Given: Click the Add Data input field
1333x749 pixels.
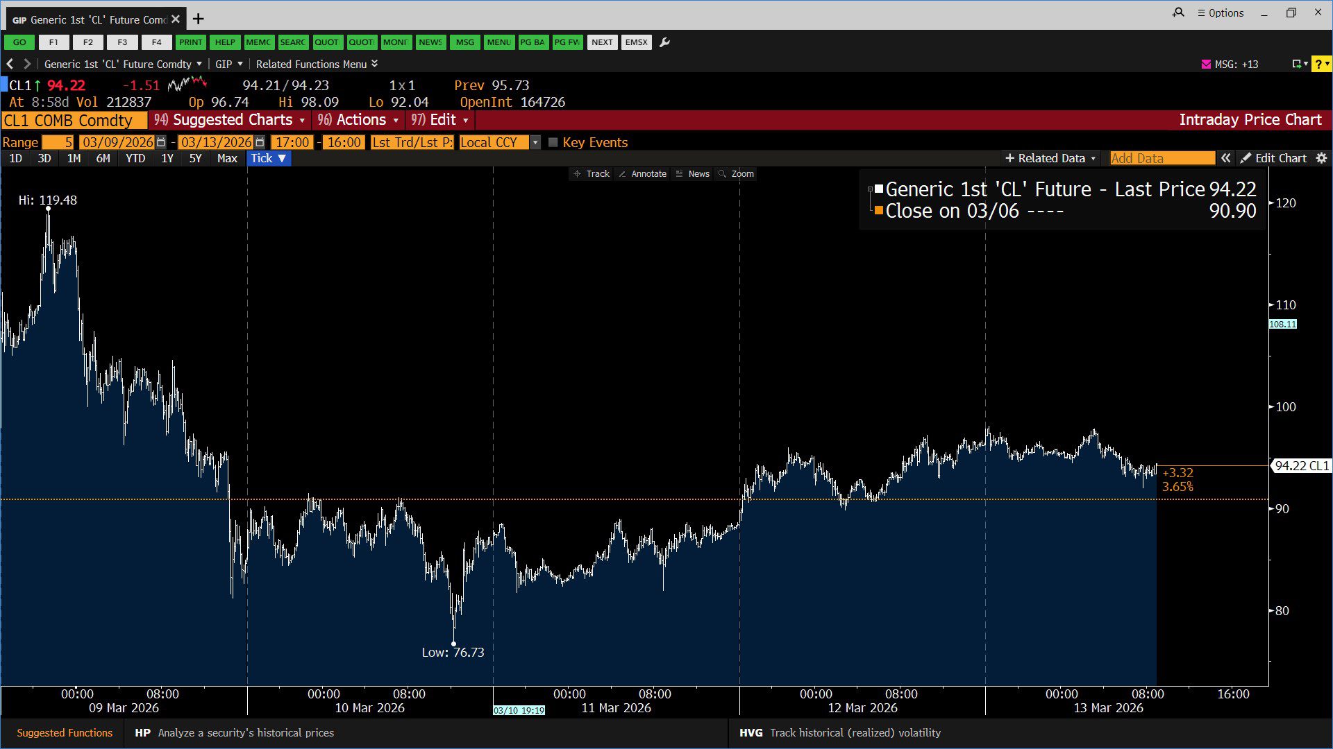Looking at the screenshot, I should click(1162, 158).
